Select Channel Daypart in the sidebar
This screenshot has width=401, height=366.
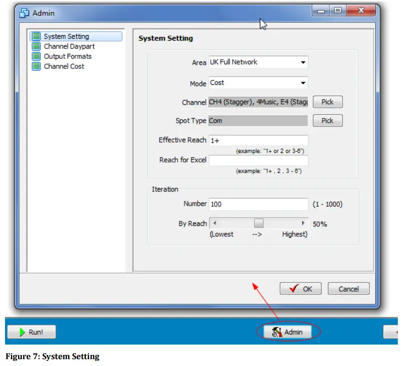(x=69, y=46)
